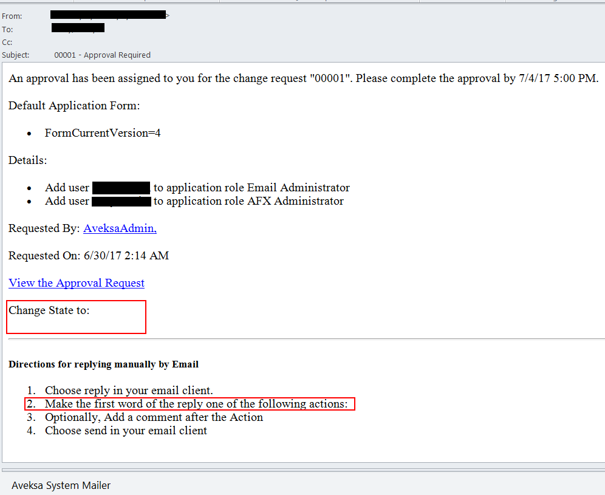Image resolution: width=605 pixels, height=495 pixels.
Task: Click the "AveksaAdmin," requester hyperlink
Action: coord(119,228)
